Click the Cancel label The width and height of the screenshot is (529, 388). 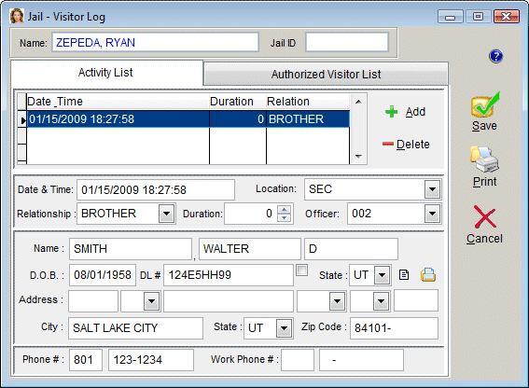coord(484,239)
